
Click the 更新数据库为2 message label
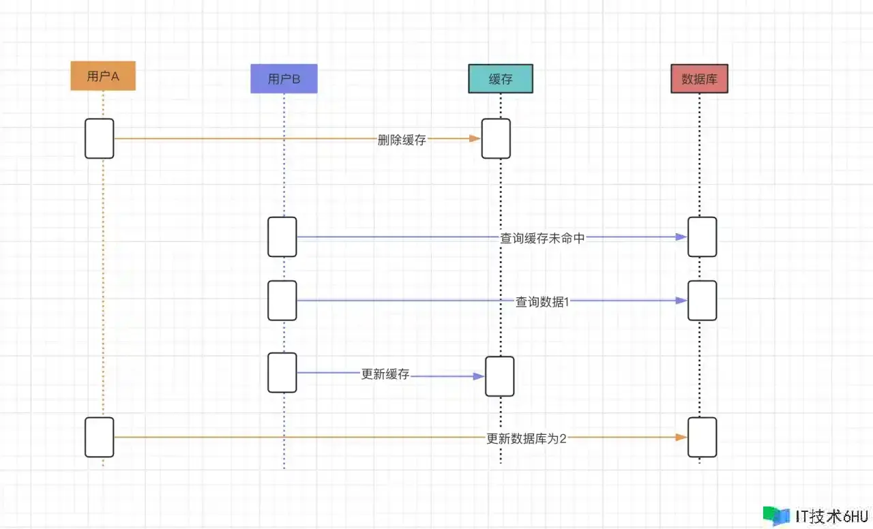click(526, 438)
